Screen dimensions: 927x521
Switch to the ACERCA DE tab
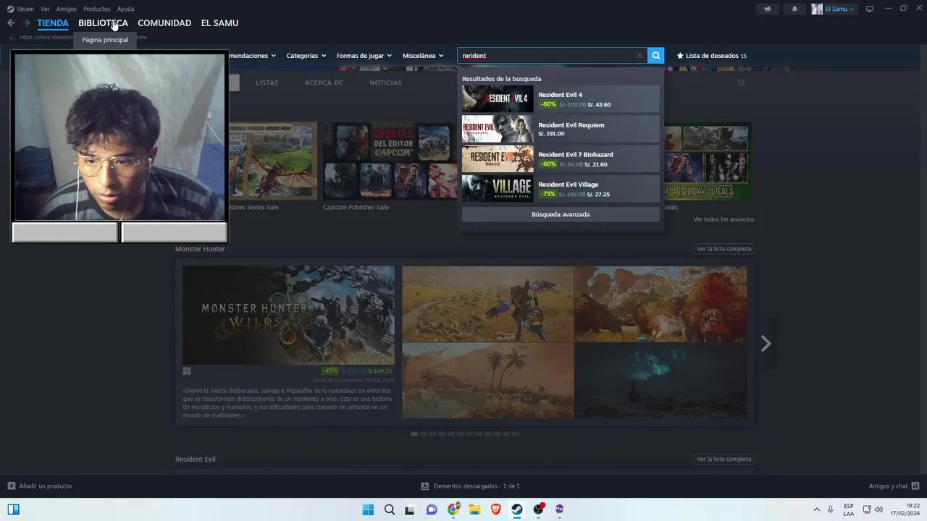coord(324,82)
